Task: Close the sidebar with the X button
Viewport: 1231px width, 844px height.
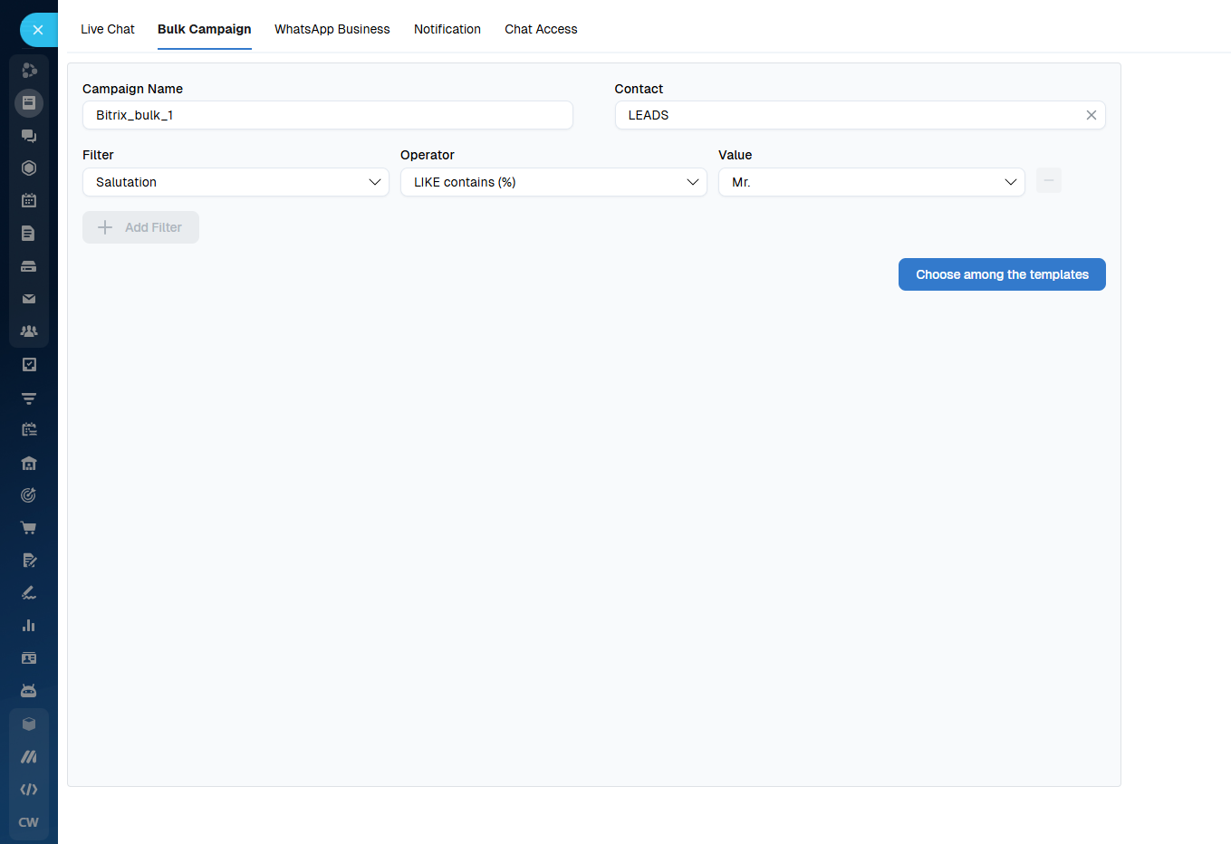Action: coord(38,30)
